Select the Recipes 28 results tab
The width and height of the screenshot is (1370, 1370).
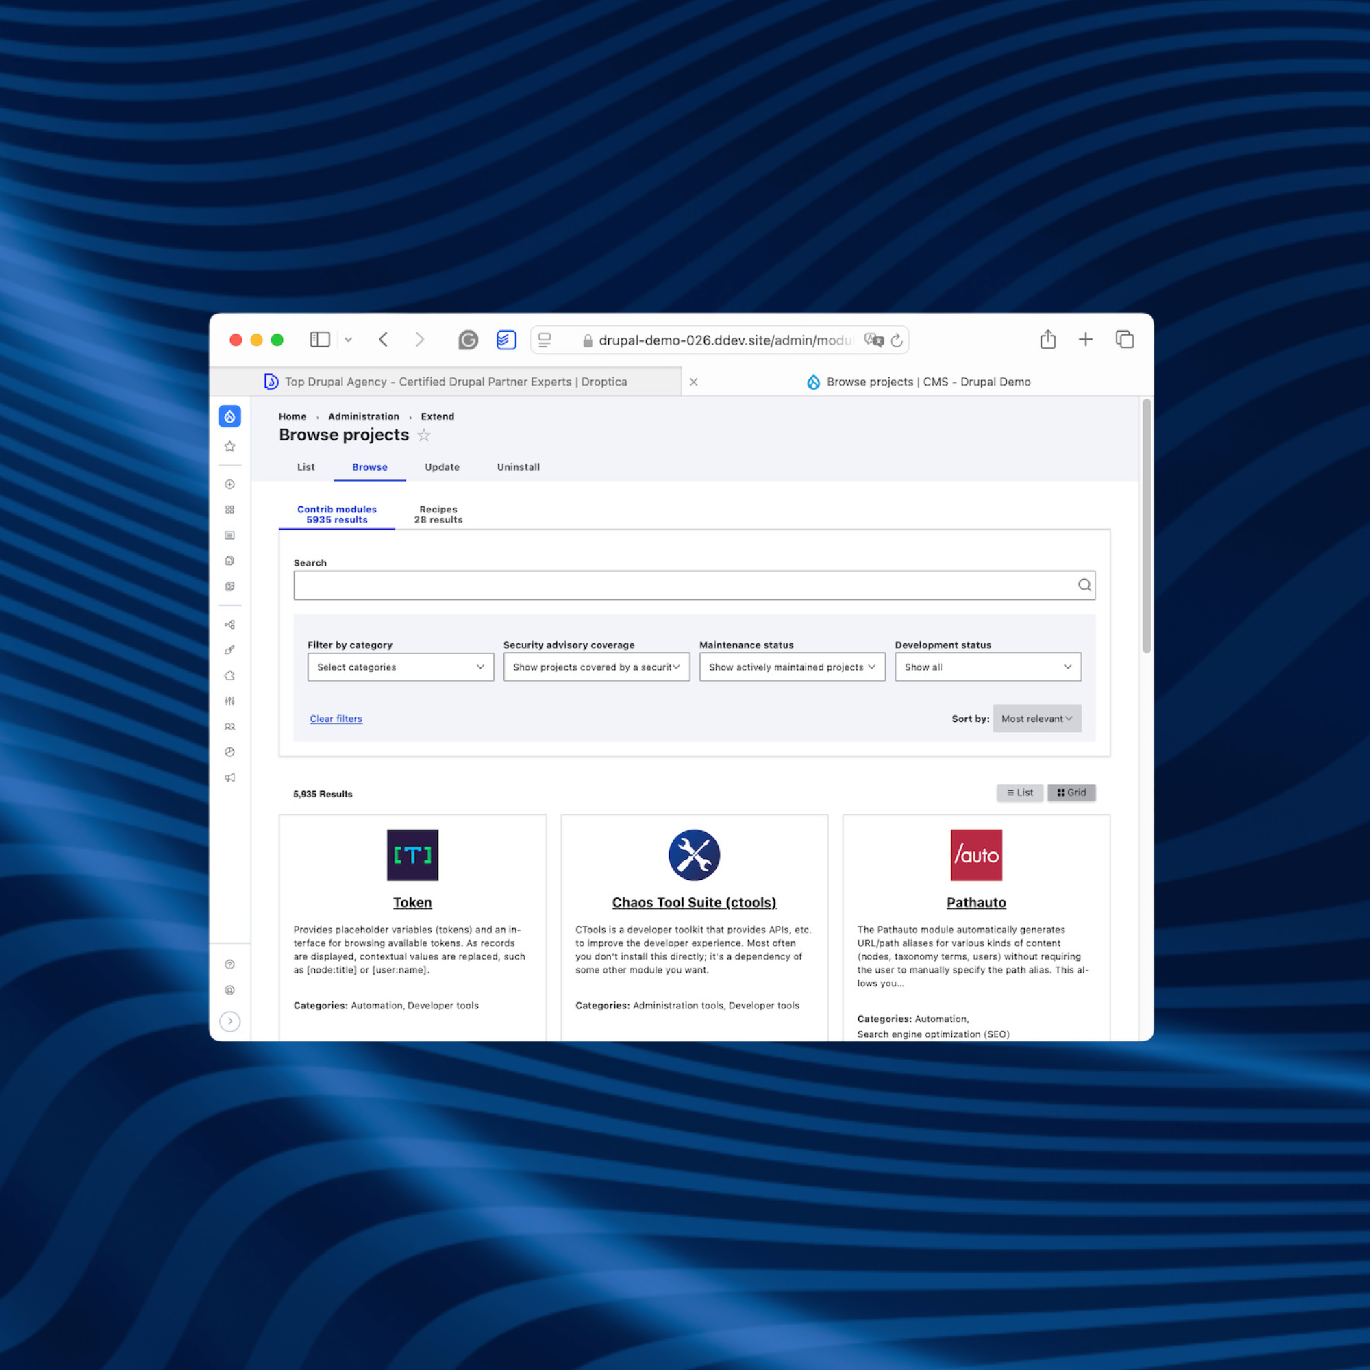pyautogui.click(x=438, y=514)
